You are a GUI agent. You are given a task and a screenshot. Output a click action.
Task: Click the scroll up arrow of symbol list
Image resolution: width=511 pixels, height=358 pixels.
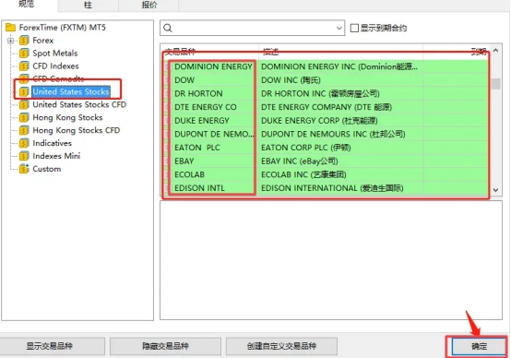click(x=496, y=51)
